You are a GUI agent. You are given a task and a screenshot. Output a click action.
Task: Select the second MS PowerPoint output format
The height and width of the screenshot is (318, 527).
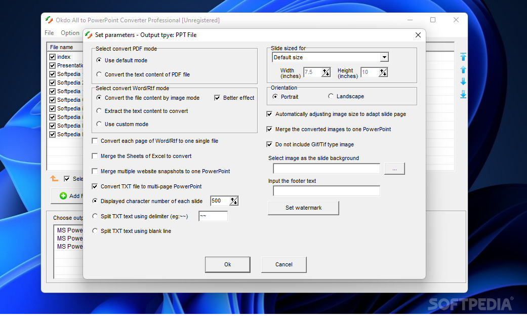[x=69, y=238]
